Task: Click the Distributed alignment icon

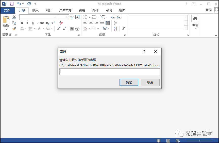Action: pos(108,23)
